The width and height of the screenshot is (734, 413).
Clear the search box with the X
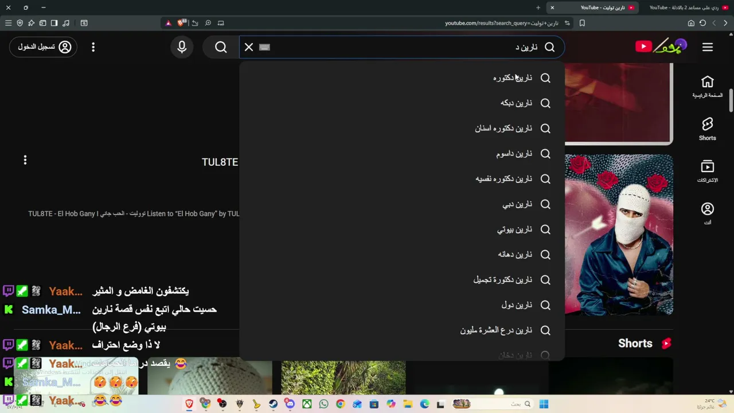pos(249,47)
